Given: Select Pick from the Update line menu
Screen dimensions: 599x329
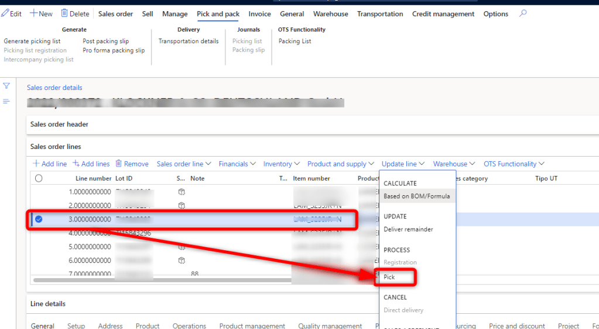Looking at the screenshot, I should pyautogui.click(x=389, y=277).
